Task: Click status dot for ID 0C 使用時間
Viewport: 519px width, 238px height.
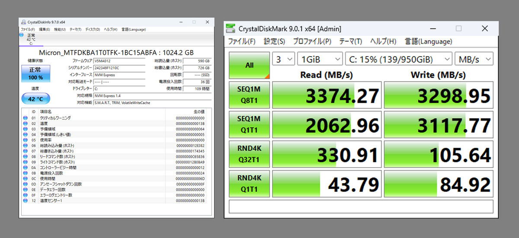Action: click(25, 178)
